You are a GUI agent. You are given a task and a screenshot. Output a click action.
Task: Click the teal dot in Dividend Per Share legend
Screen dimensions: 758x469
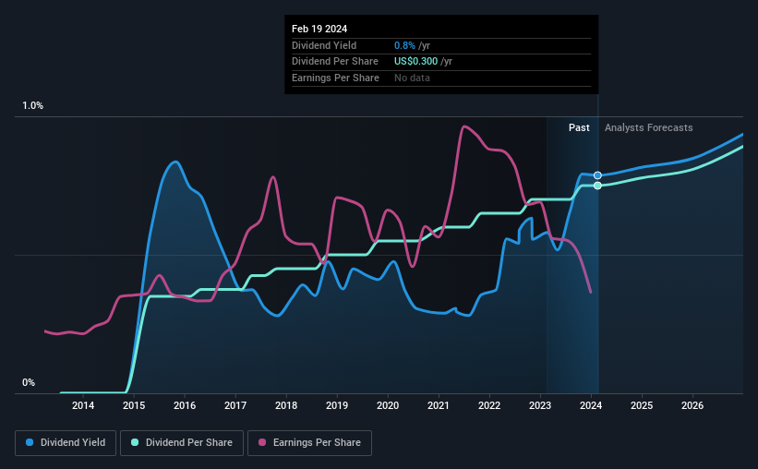pyautogui.click(x=135, y=442)
